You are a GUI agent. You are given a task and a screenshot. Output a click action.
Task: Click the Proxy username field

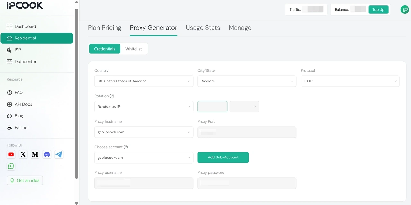pos(144,183)
